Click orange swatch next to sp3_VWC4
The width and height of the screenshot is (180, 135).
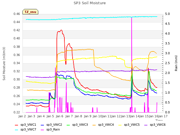94,125
